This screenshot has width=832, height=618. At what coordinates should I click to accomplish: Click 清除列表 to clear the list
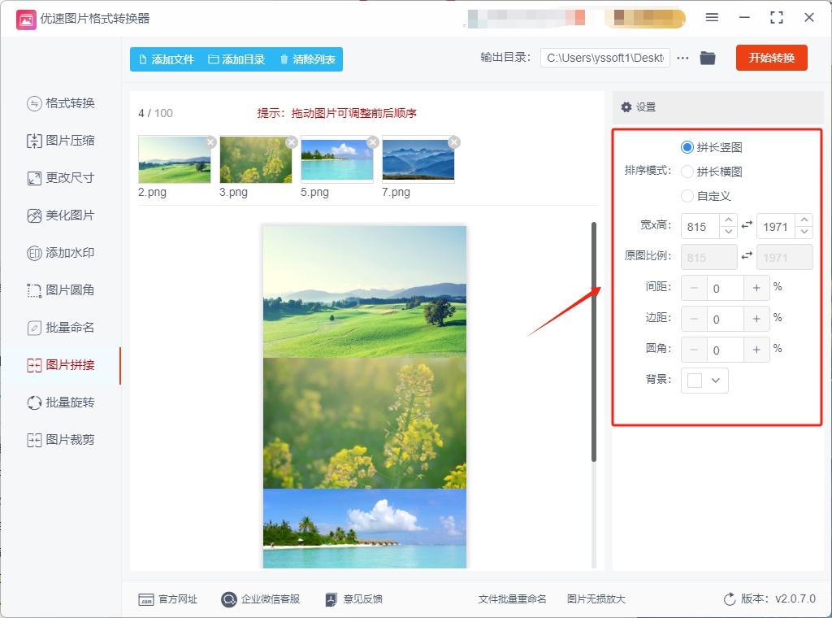coord(307,59)
